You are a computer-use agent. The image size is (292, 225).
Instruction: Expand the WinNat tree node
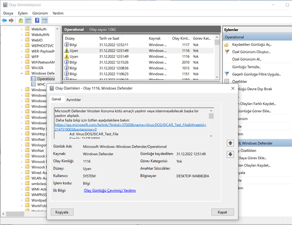click(22, 151)
